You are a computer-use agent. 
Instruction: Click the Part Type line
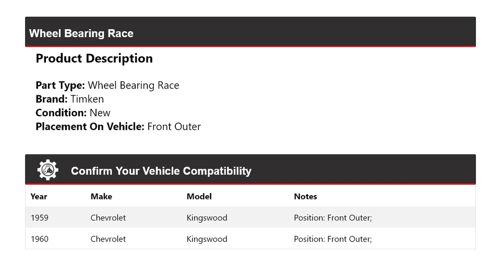tap(107, 86)
